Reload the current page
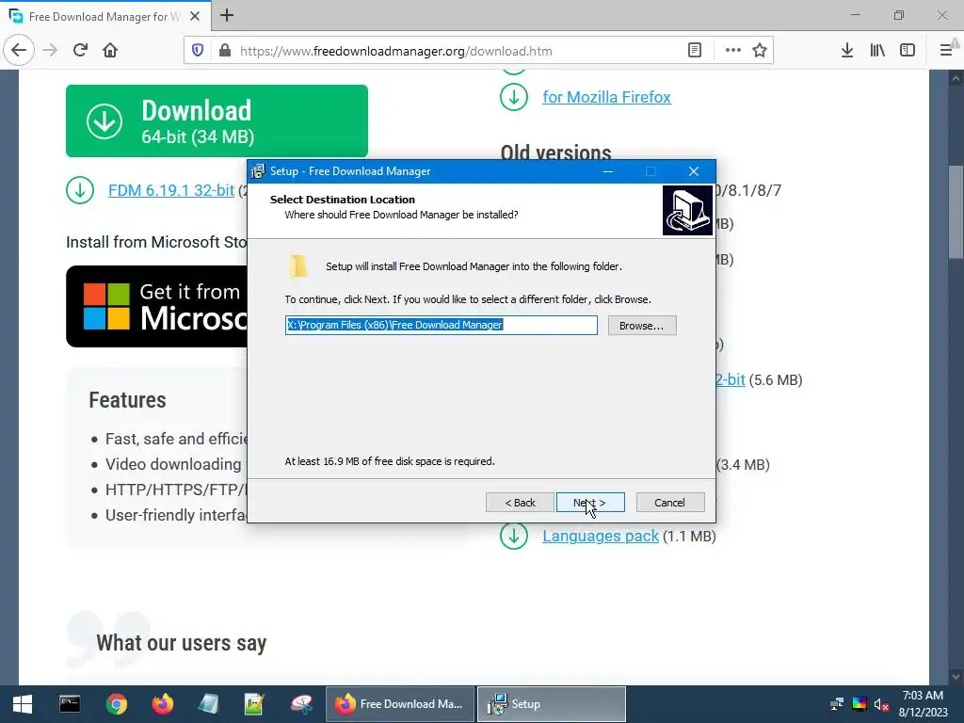Viewport: 964px width, 723px height. (80, 51)
